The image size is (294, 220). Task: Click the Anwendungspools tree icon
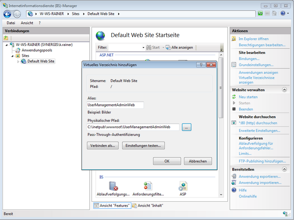click(x=18, y=50)
